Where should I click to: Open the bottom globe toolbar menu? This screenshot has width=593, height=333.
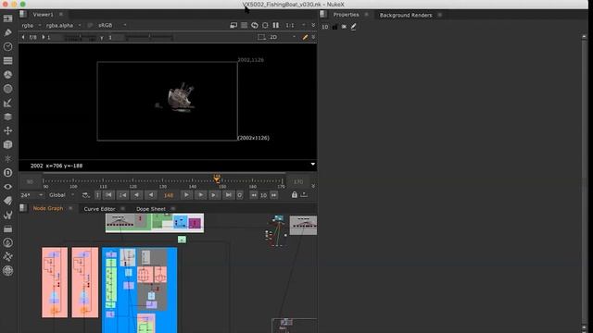8,271
